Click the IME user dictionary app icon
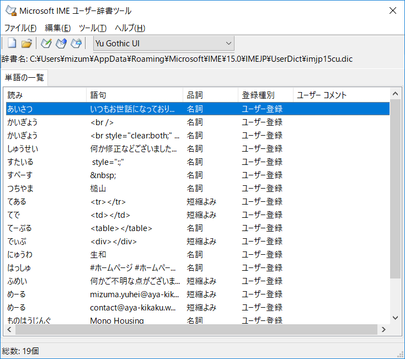The image size is (405, 359). click(11, 10)
